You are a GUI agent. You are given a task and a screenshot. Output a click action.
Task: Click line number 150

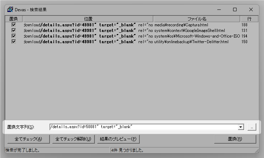click(244, 41)
